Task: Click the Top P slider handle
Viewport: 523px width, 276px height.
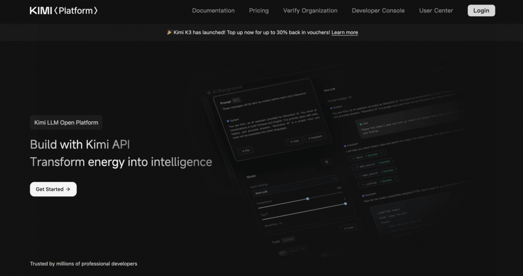Action: (345, 204)
